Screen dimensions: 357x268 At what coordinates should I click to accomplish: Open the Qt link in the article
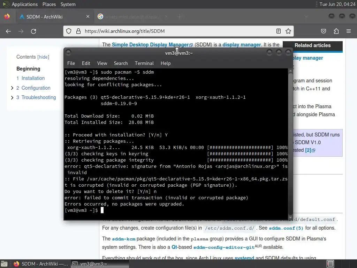coord(174,247)
